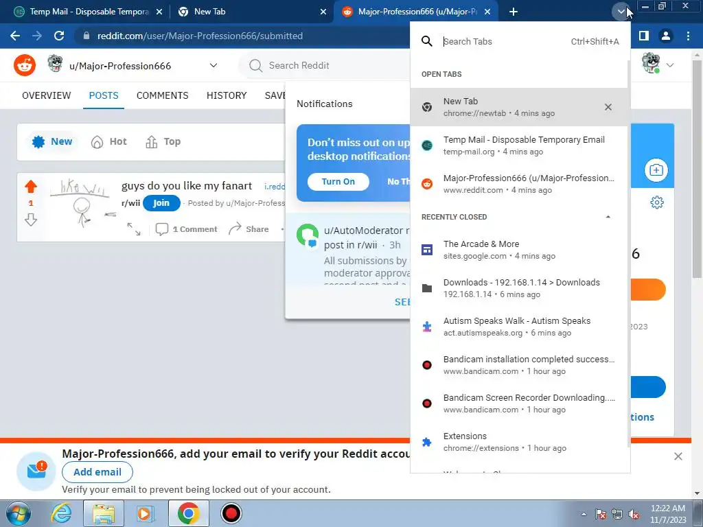Click Add email button
Screen dimensions: 703x527
[97, 472]
